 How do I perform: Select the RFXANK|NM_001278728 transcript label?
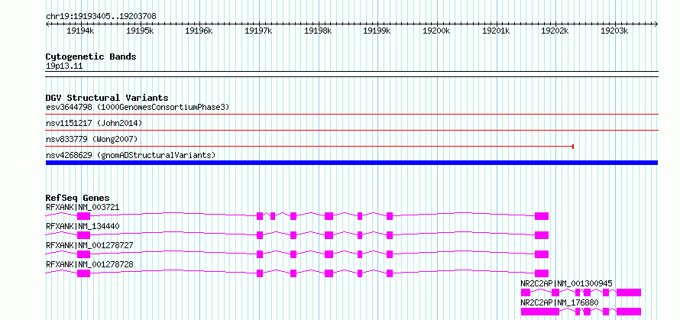(x=89, y=264)
